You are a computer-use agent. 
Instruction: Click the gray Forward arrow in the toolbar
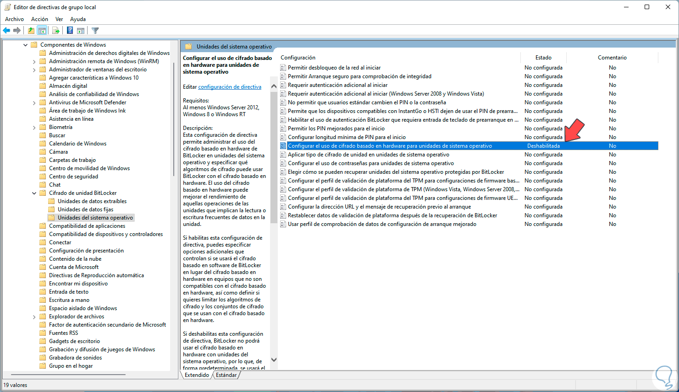tap(17, 31)
